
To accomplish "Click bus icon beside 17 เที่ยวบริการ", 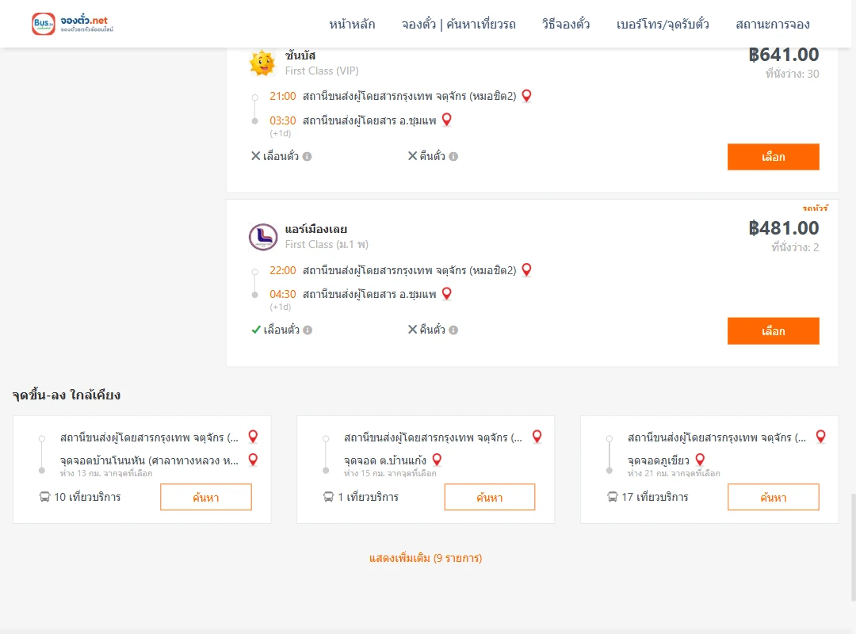I will point(613,497).
